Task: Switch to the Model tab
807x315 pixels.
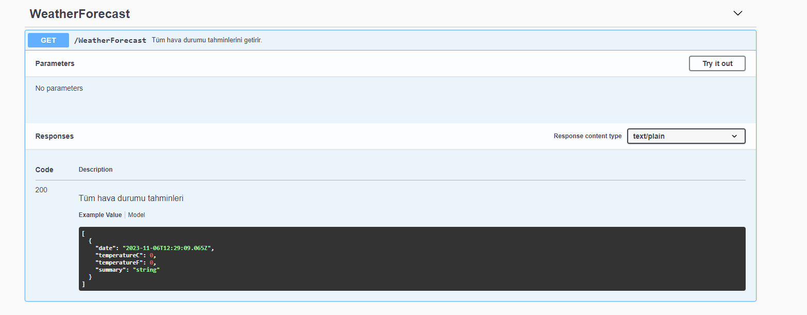Action: 137,215
